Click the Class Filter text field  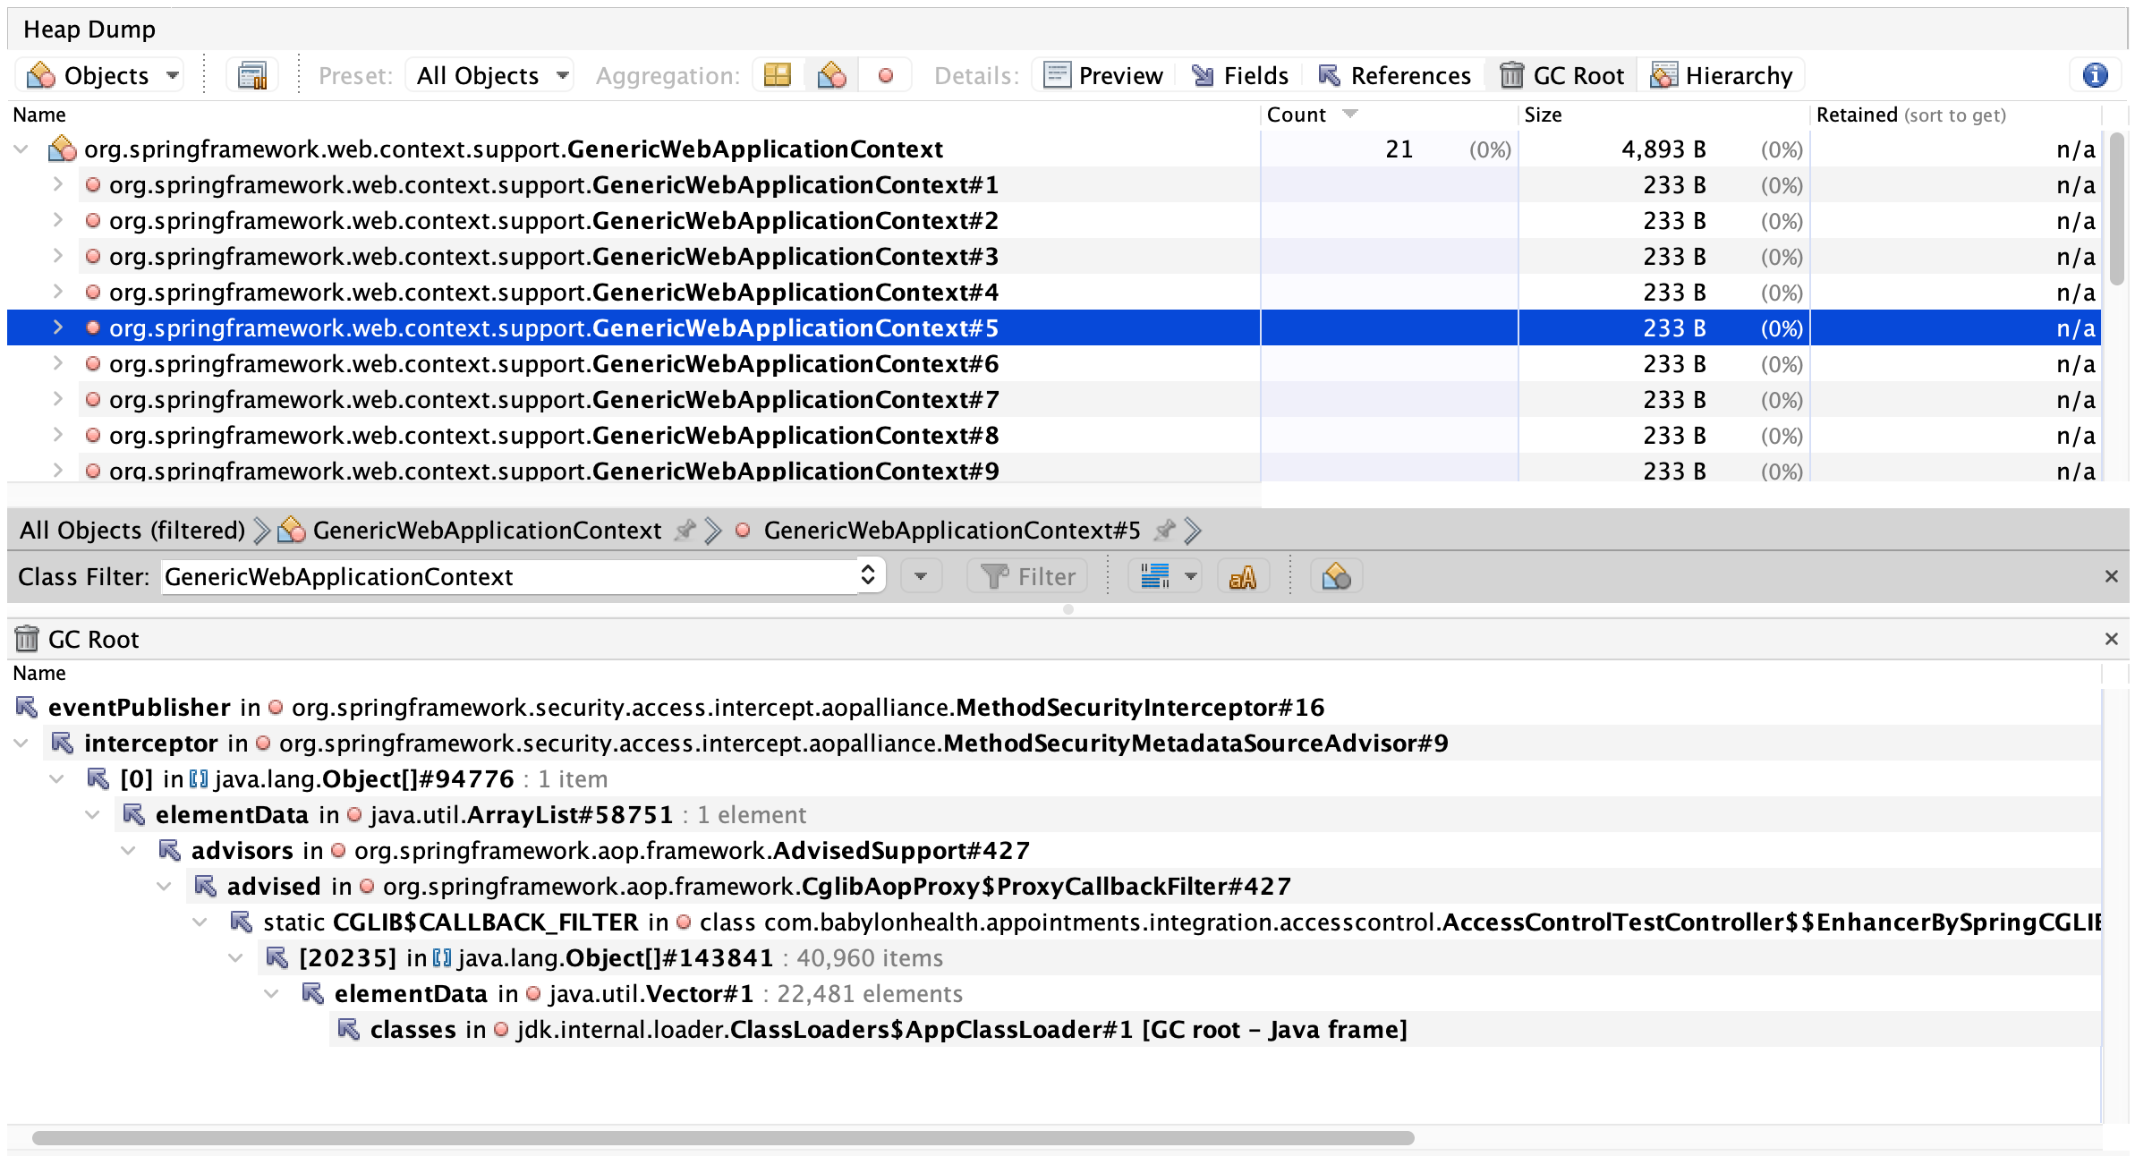pos(508,577)
